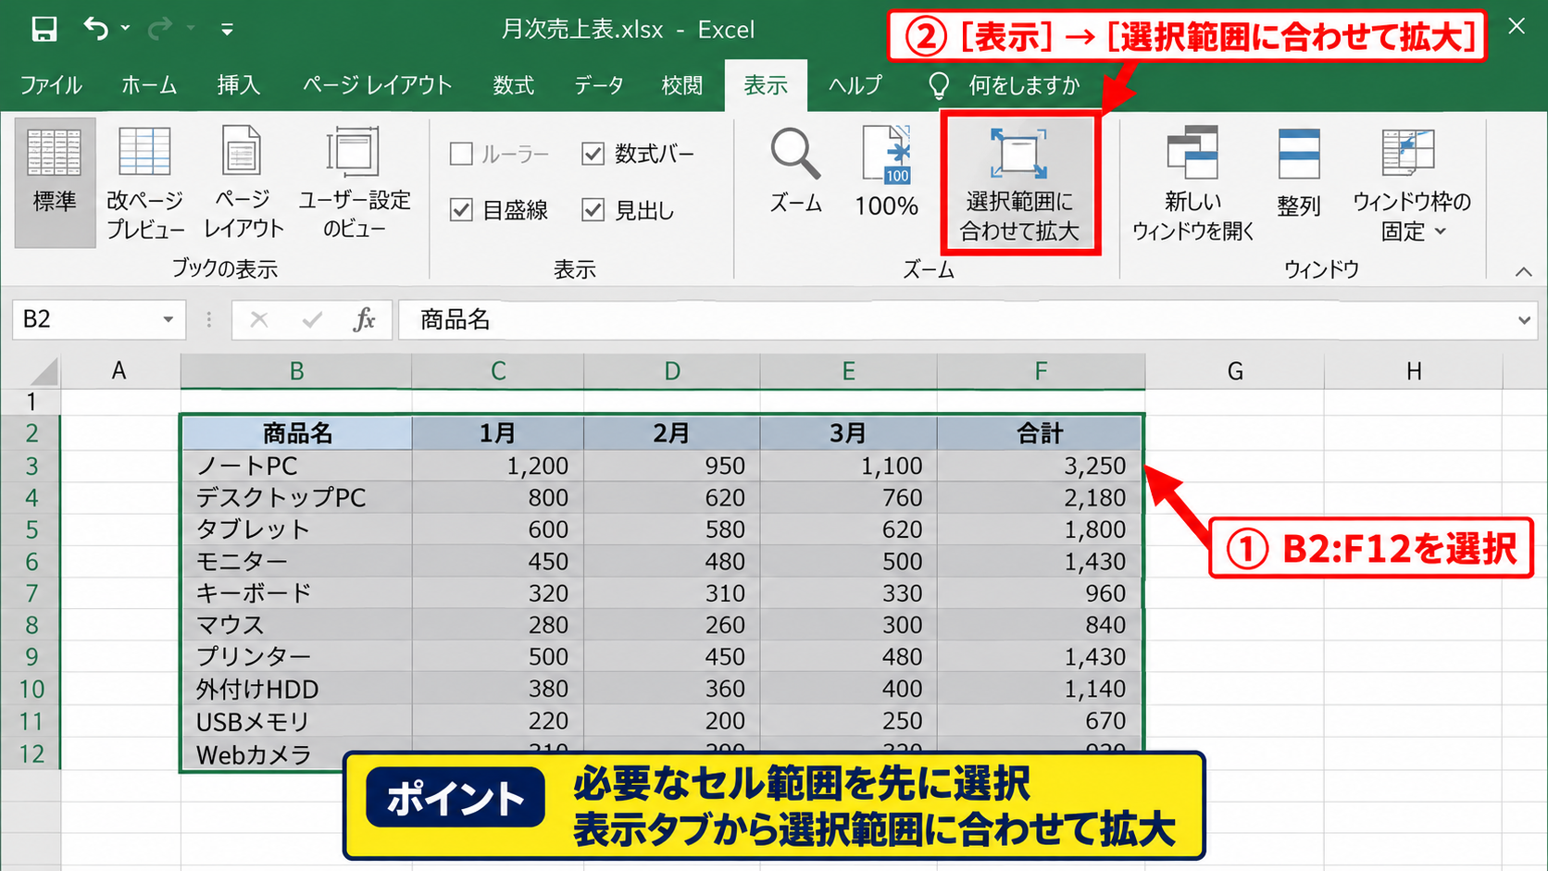Open the ファイル tab
The height and width of the screenshot is (871, 1548).
point(51,85)
